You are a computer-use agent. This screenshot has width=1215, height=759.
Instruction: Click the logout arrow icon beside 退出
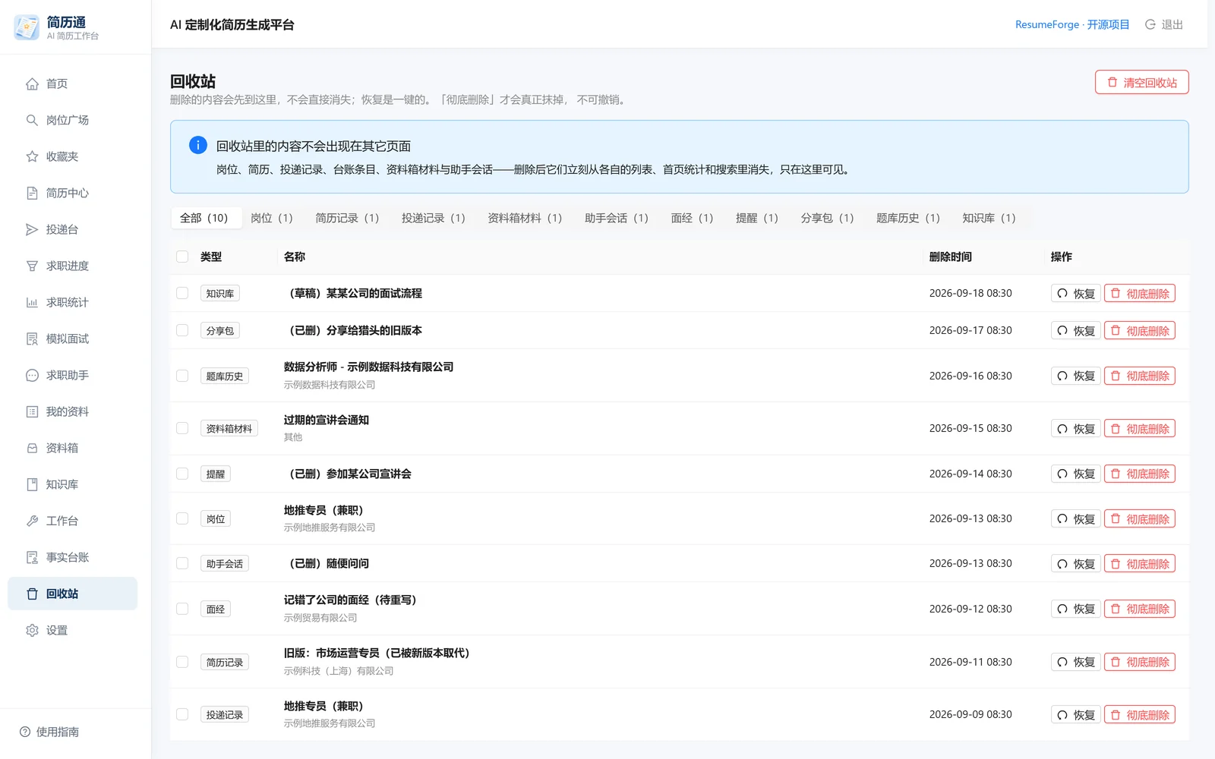(x=1150, y=24)
